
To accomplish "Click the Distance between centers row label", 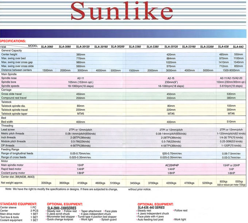I will point(16,70).
